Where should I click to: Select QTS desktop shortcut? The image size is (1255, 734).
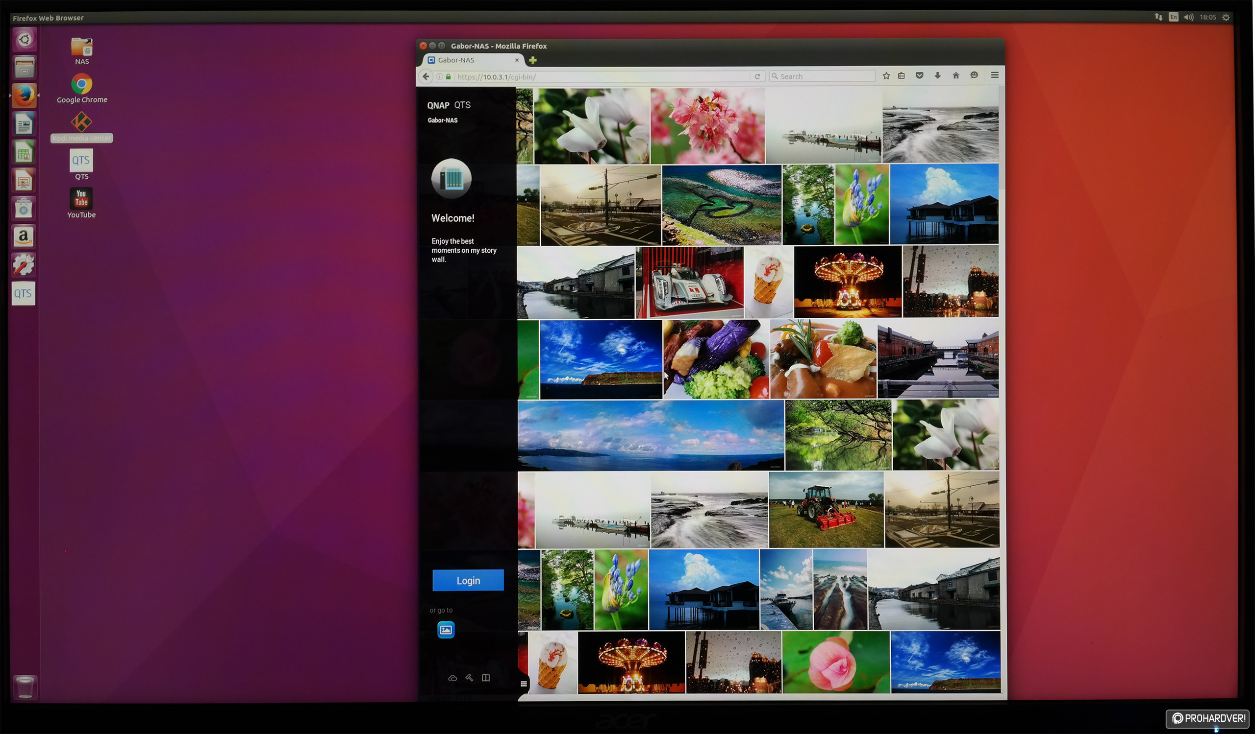[x=81, y=165]
